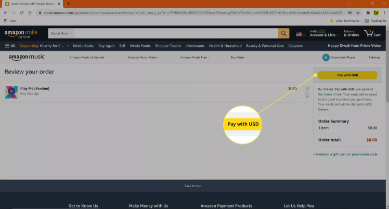The image size is (389, 209).
Task: Open Whole Foods nav link
Action: click(140, 46)
